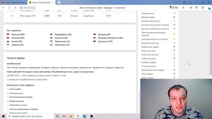Image resolution: width=212 pixels, height=119 pixels.
Task: Click the Azerbaijan flag icon
Action: pyautogui.click(x=51, y=34)
